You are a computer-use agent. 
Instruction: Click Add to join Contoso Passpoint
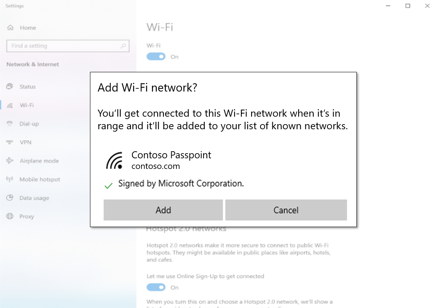163,210
